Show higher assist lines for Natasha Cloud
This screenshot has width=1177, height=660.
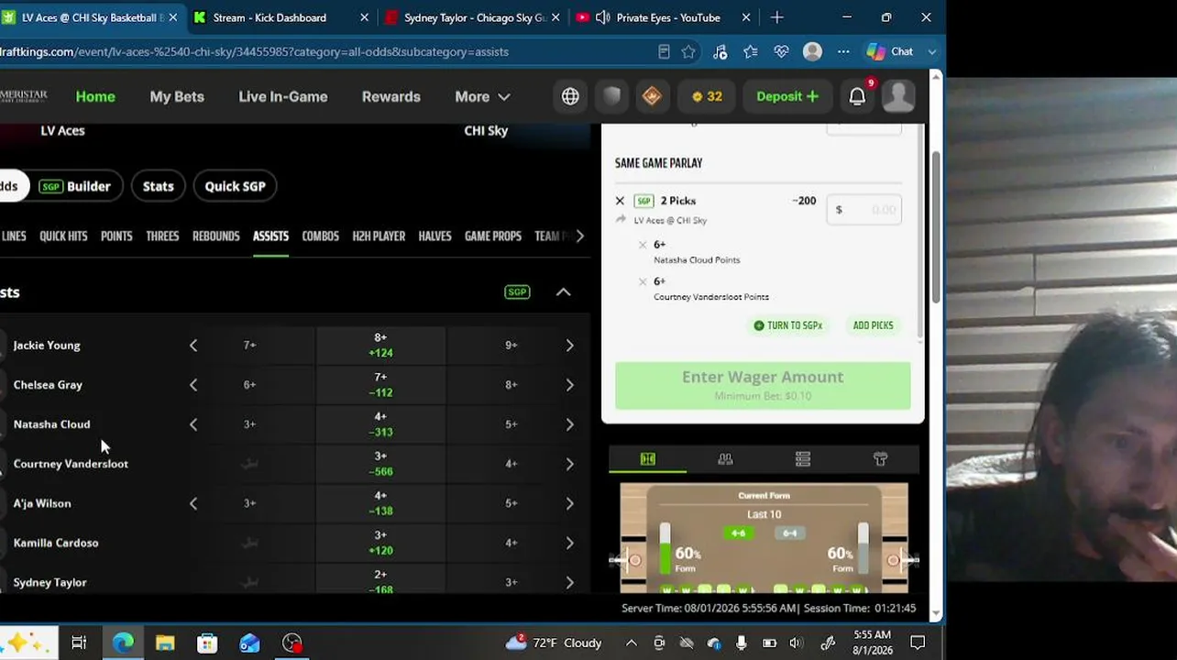point(569,423)
